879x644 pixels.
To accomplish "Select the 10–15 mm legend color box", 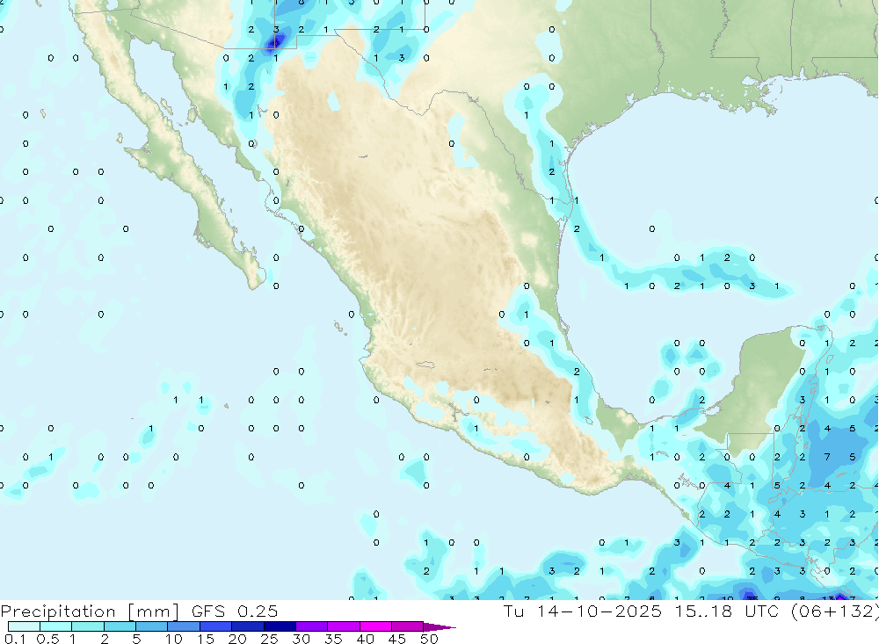I will tap(184, 626).
